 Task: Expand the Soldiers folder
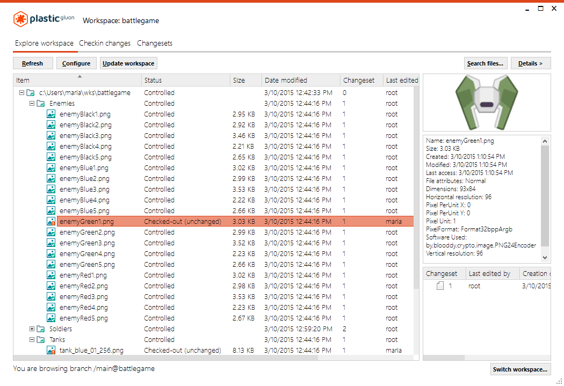(x=32, y=329)
